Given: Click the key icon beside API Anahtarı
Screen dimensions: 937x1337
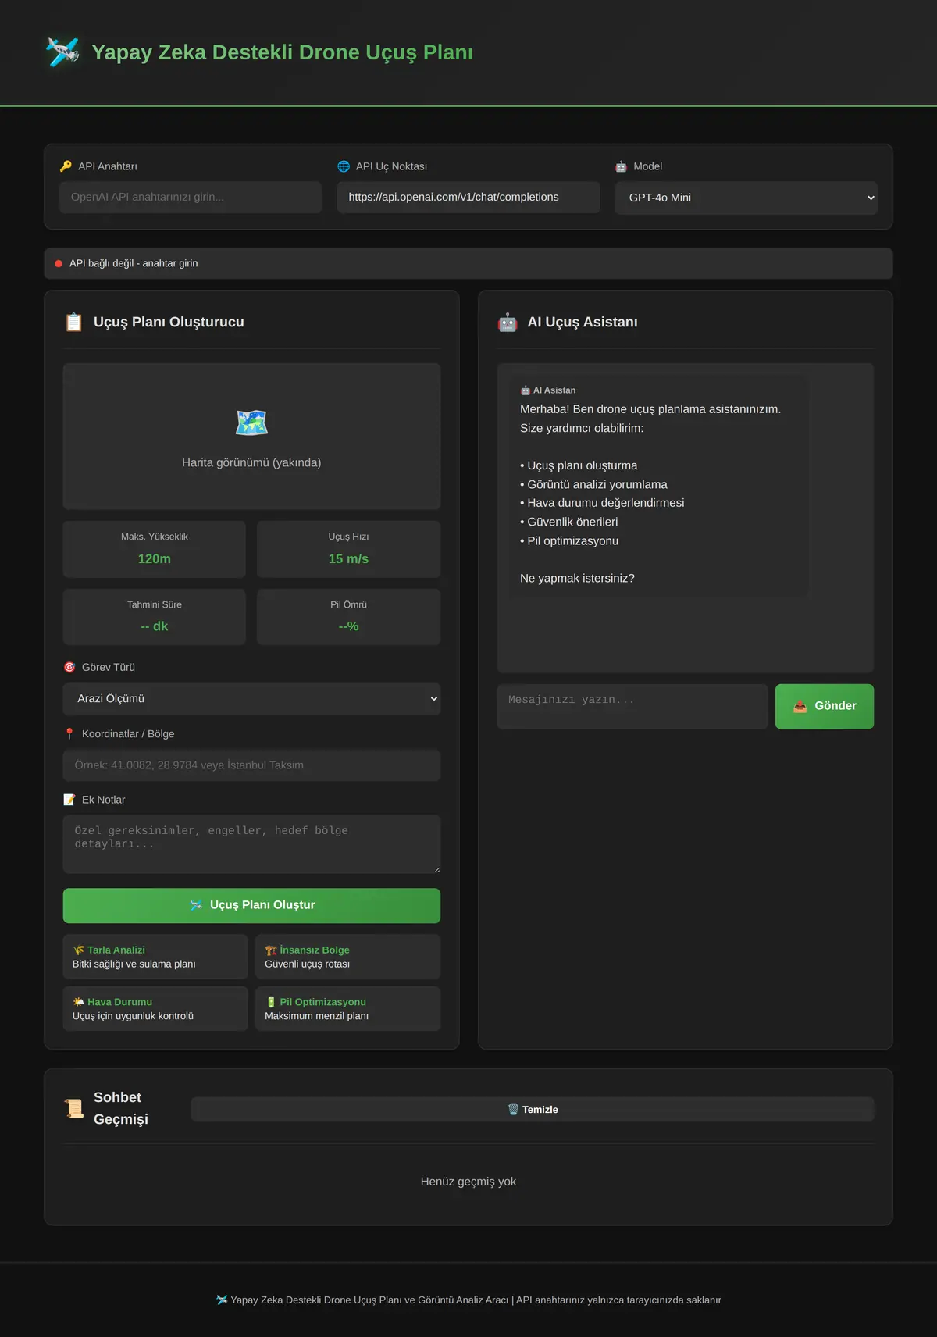Looking at the screenshot, I should point(66,166).
